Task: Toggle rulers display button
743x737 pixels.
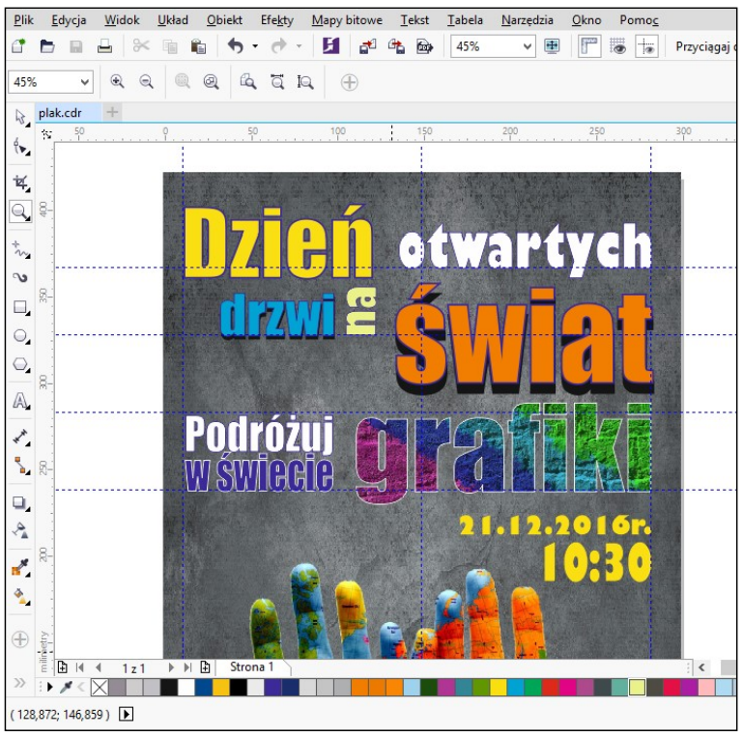Action: pyautogui.click(x=587, y=46)
